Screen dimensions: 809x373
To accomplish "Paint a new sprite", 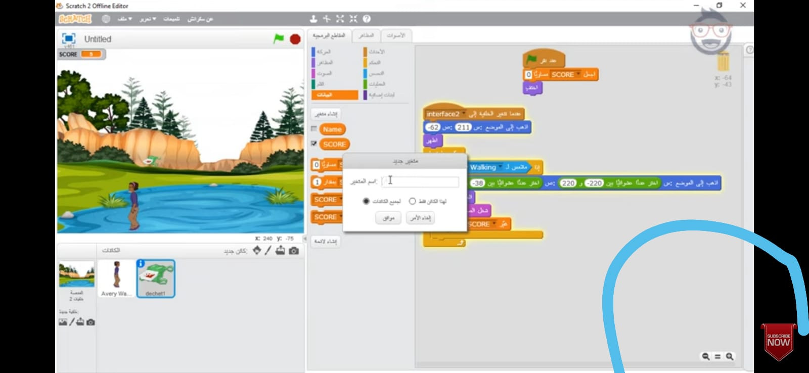I will (x=268, y=250).
